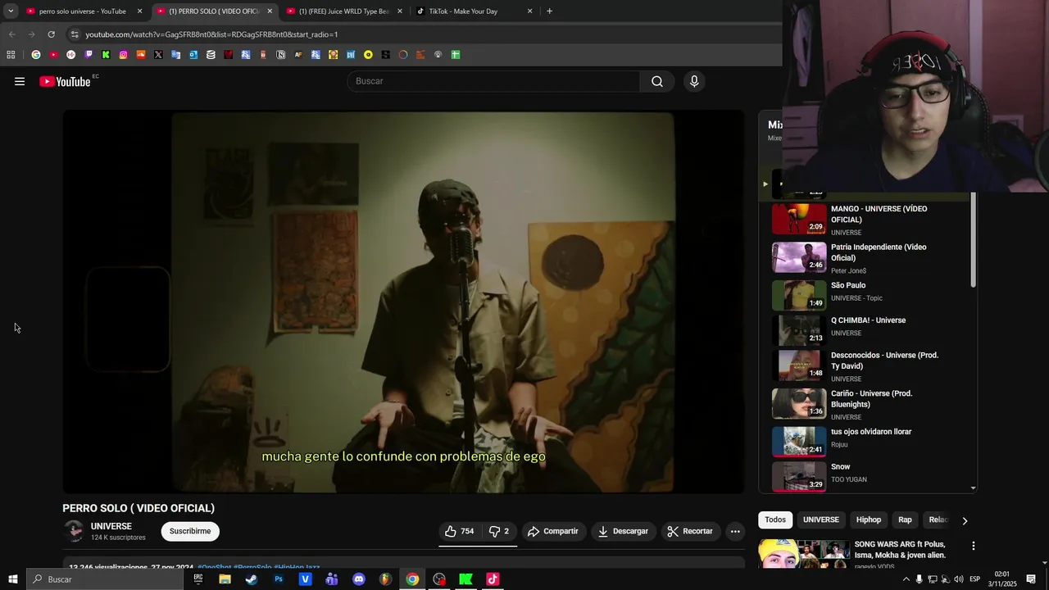
Task: Click the Windows taskbar Buscar search box
Action: (105, 579)
